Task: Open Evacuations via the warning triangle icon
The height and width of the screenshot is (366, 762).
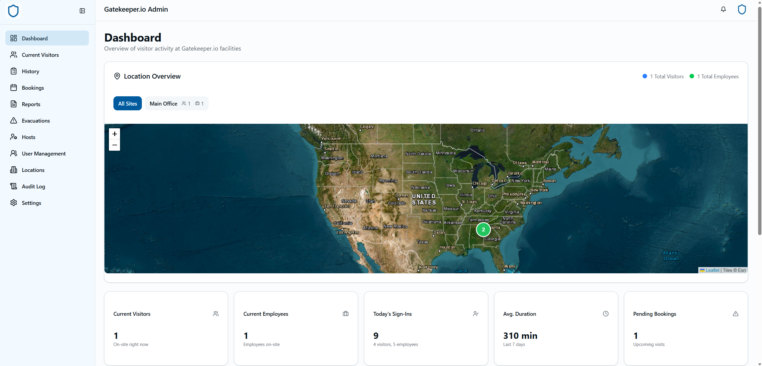Action: pyautogui.click(x=13, y=121)
